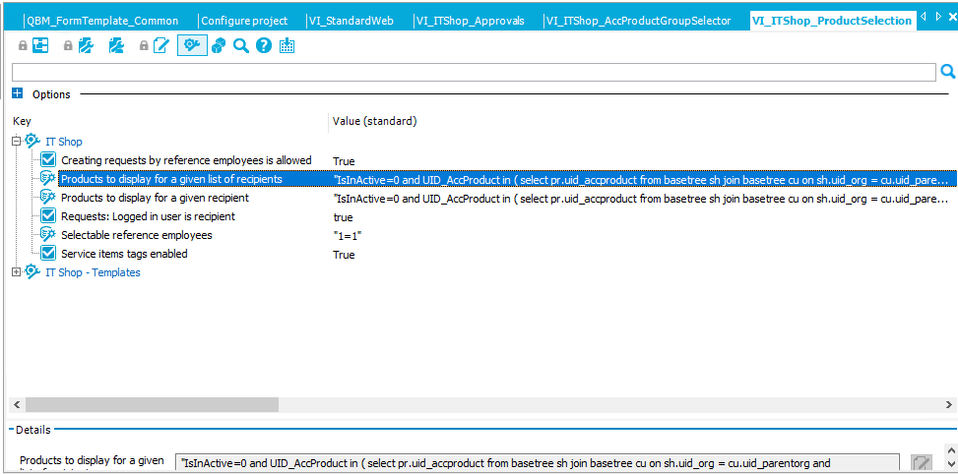Click into the search input field
Screen dimensions: 958x474
(x=474, y=72)
